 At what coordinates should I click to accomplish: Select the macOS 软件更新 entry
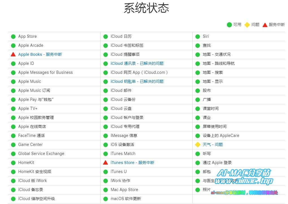pyautogui.click(x=126, y=199)
